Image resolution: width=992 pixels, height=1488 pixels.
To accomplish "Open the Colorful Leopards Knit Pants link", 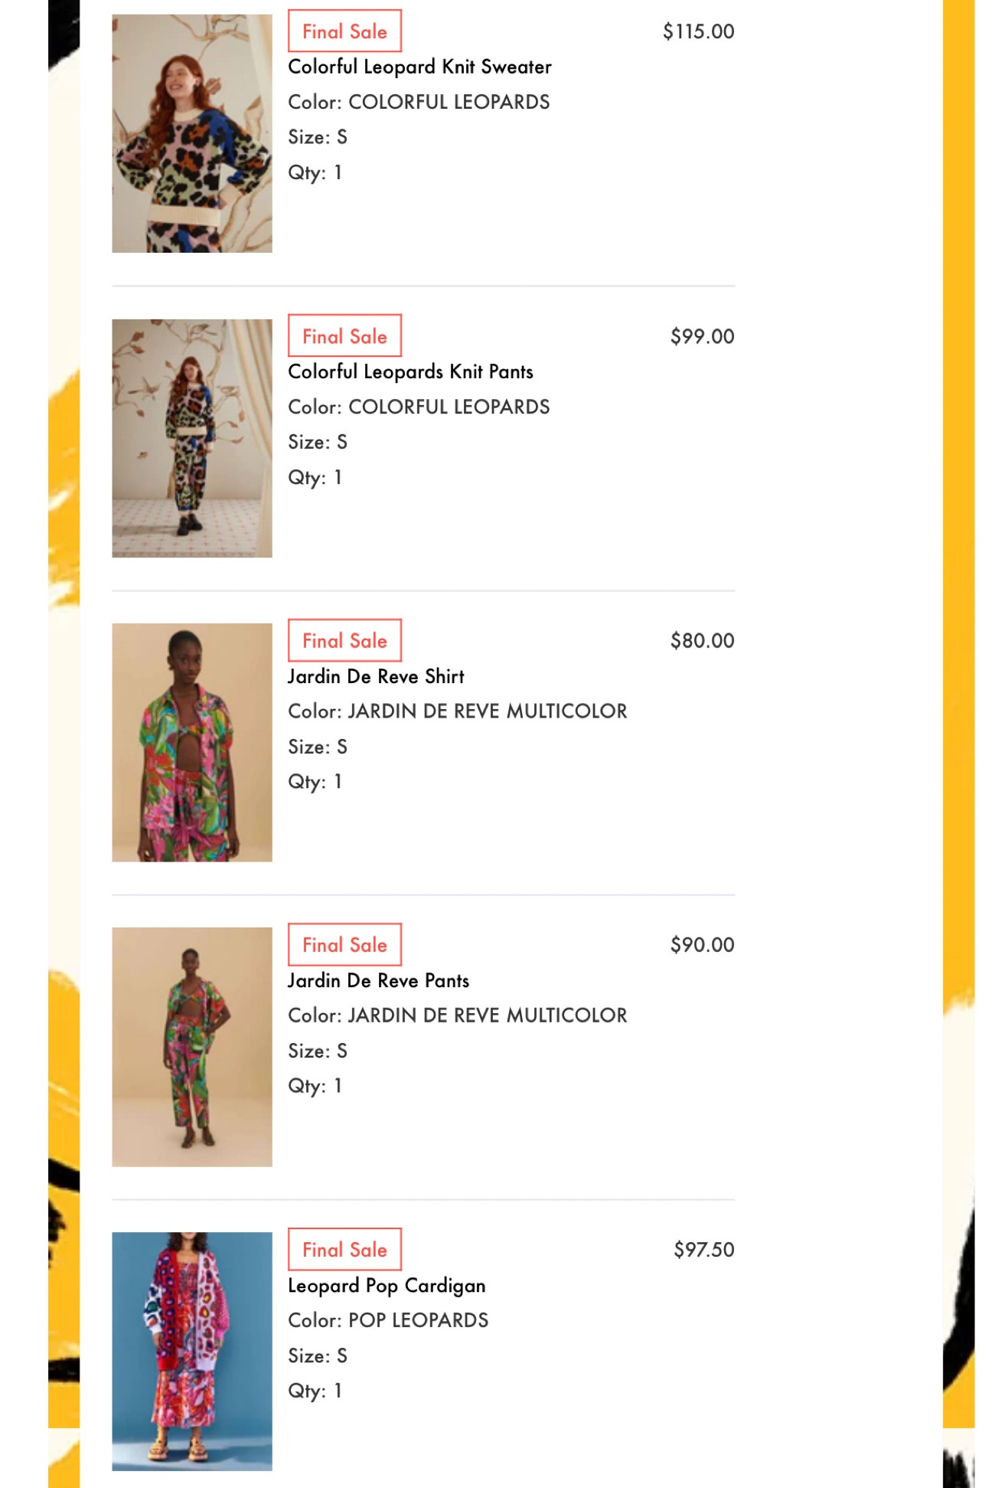I will 410,372.
